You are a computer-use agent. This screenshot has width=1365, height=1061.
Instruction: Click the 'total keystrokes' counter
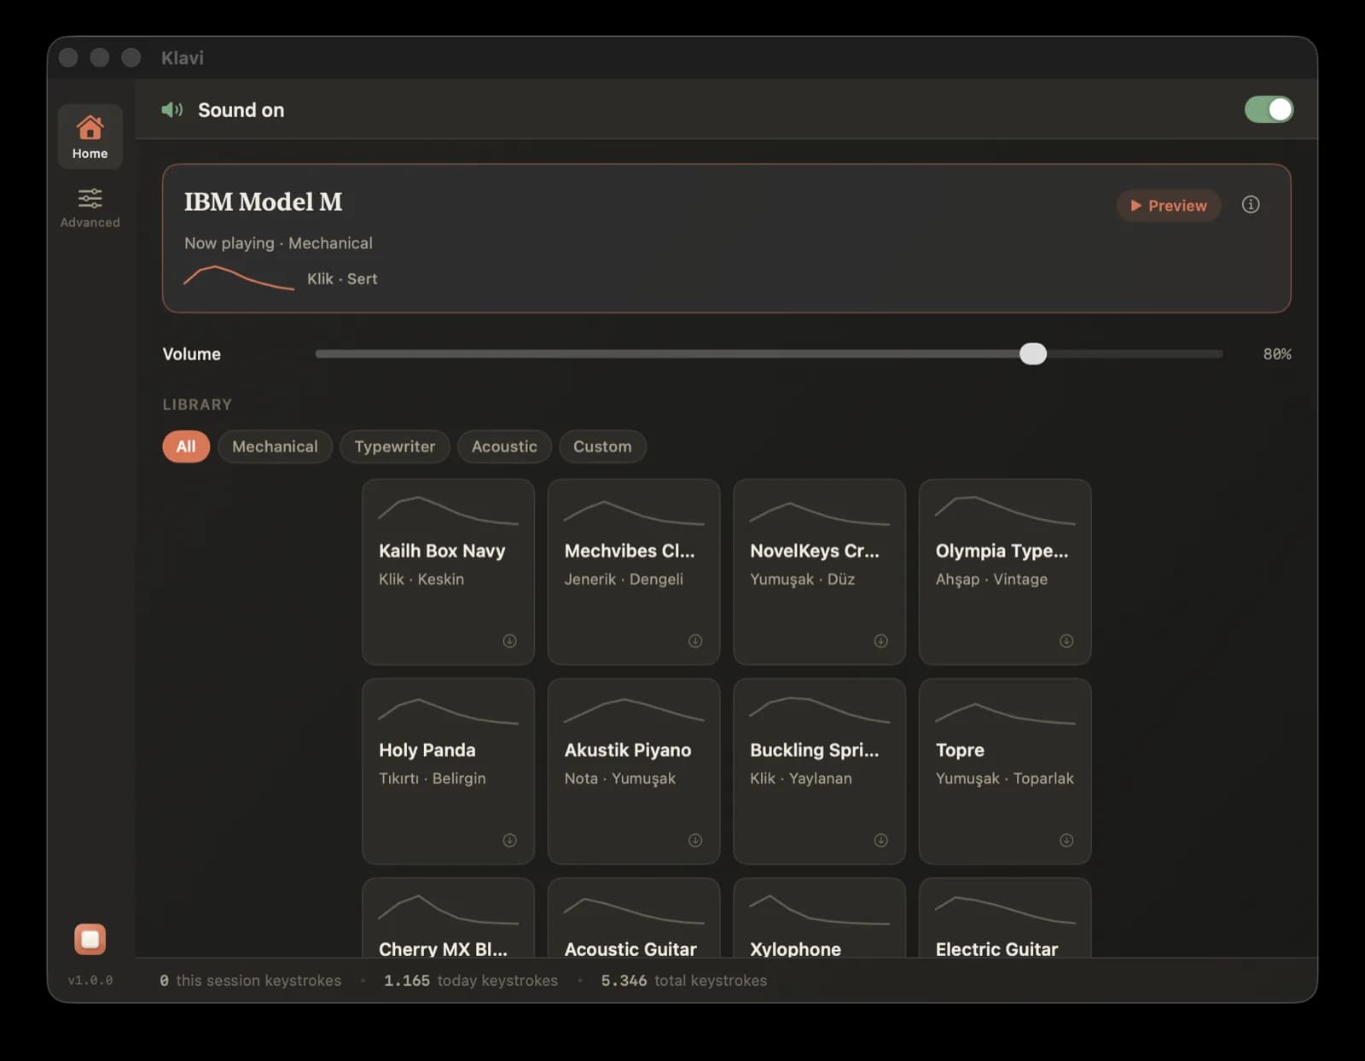tap(683, 981)
